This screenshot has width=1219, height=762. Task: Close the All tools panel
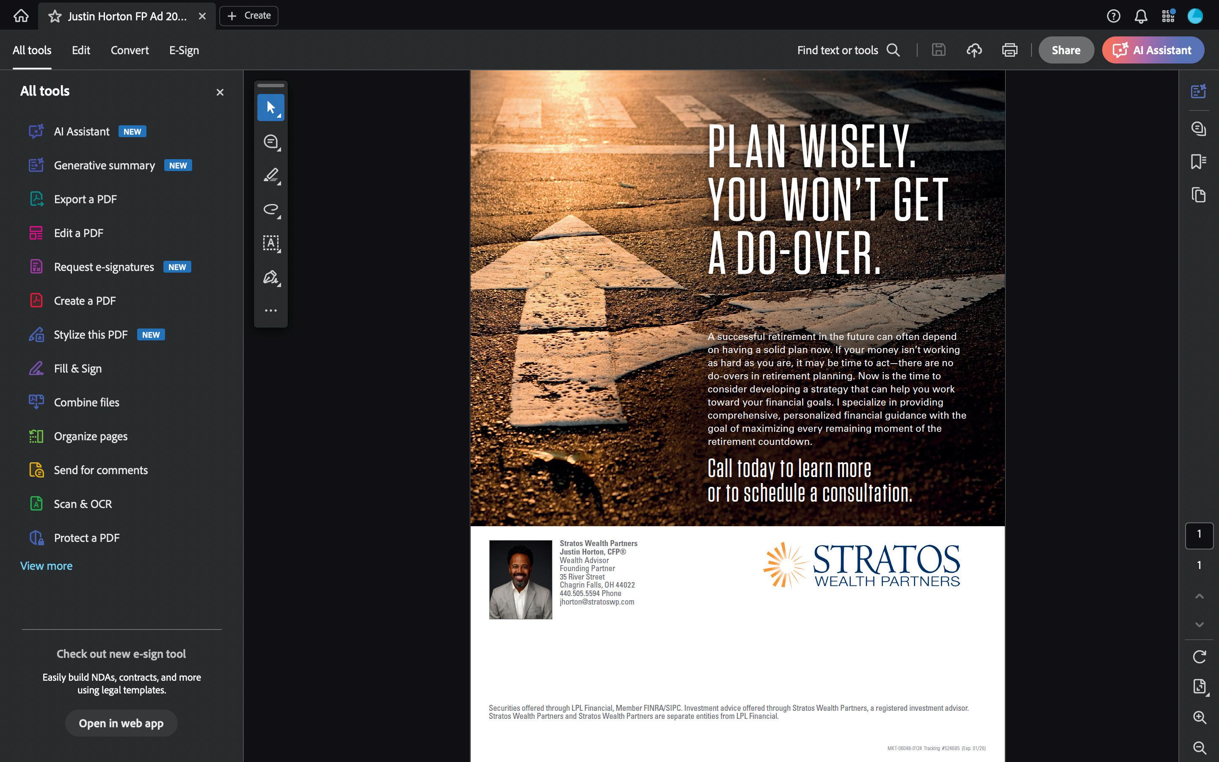(x=220, y=92)
